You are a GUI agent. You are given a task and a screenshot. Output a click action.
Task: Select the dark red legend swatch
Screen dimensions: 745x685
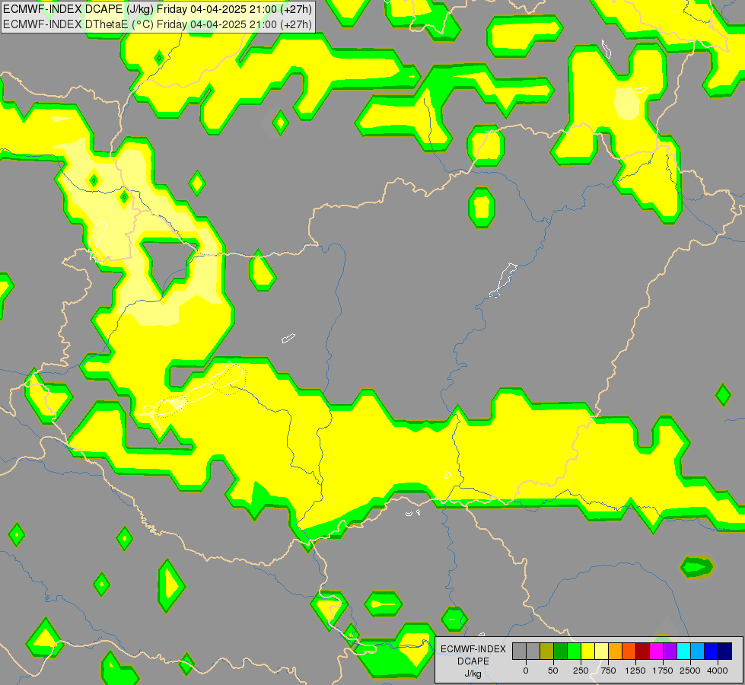click(643, 651)
